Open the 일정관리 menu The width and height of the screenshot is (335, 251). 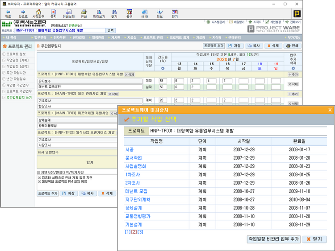pos(98,37)
